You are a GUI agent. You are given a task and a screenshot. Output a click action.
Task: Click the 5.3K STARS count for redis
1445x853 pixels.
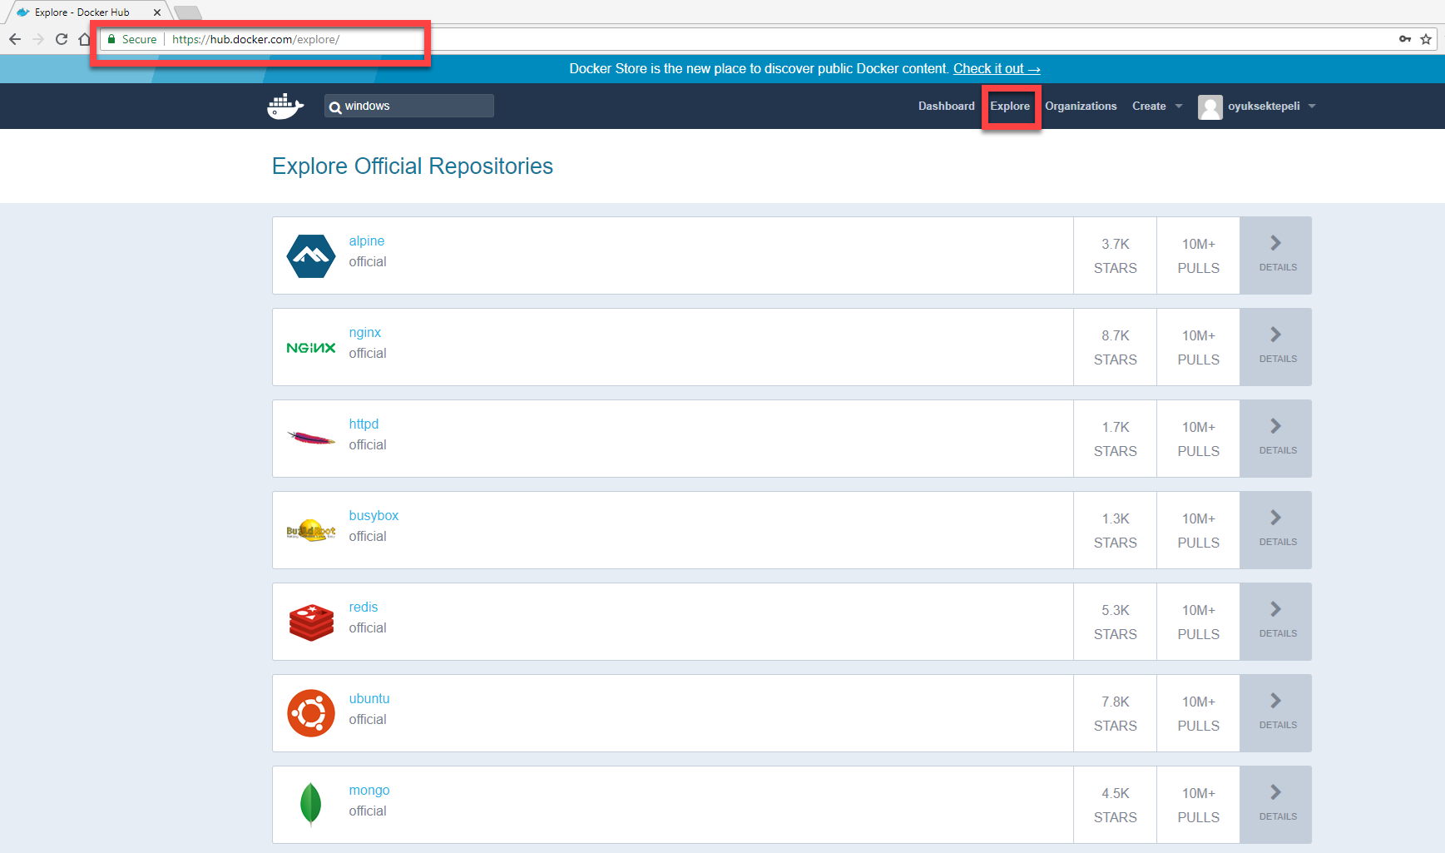pos(1115,622)
